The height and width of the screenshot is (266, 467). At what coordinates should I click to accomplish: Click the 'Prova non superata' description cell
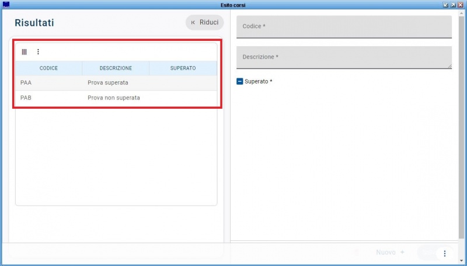pyautogui.click(x=116, y=98)
